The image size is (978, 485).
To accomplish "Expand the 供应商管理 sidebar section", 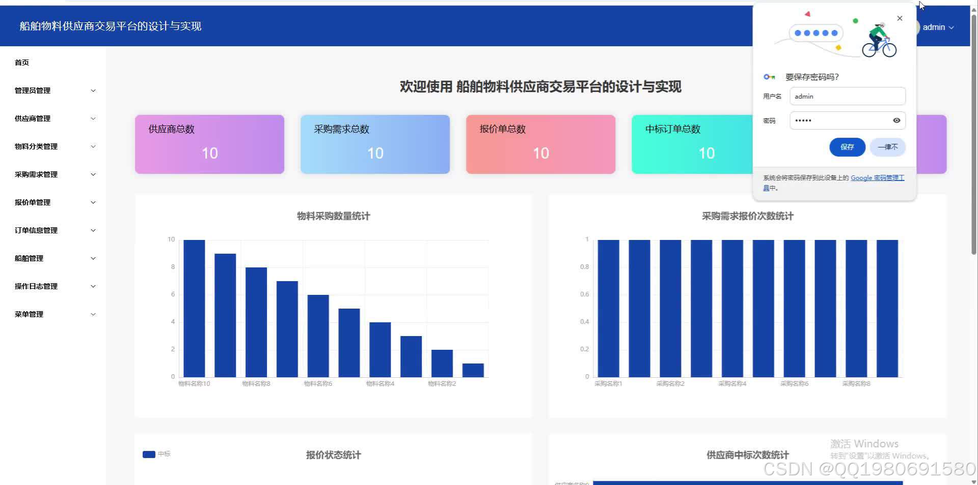I will [x=53, y=118].
